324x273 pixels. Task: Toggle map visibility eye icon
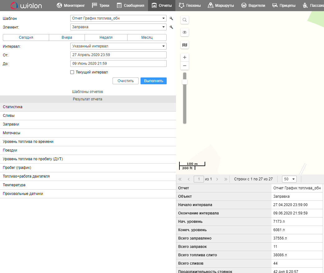[x=185, y=32]
